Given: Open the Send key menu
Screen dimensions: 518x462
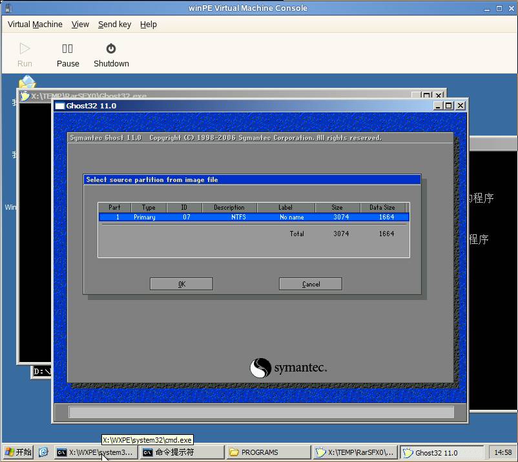Looking at the screenshot, I should 114,25.
